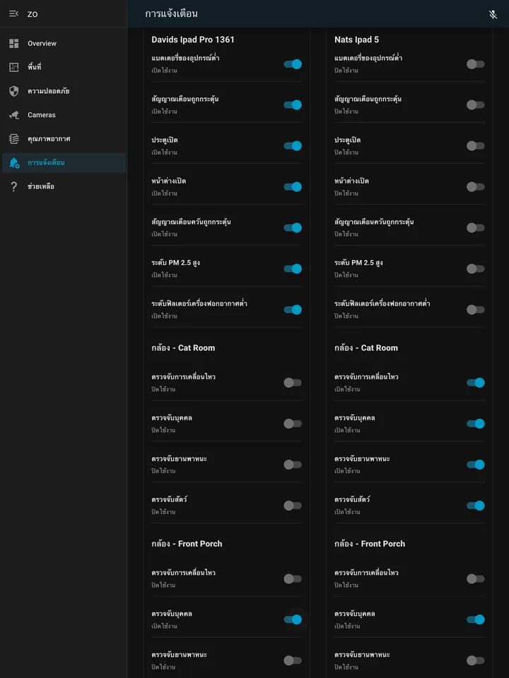Enable สัญญาณเตือนควันถูกกระตุ้น for Nats Ipad 5

(476, 228)
